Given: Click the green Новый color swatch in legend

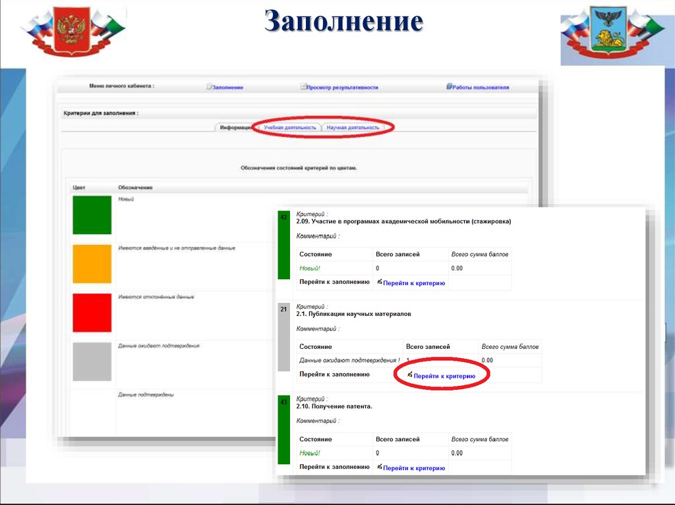Looking at the screenshot, I should pos(92,215).
